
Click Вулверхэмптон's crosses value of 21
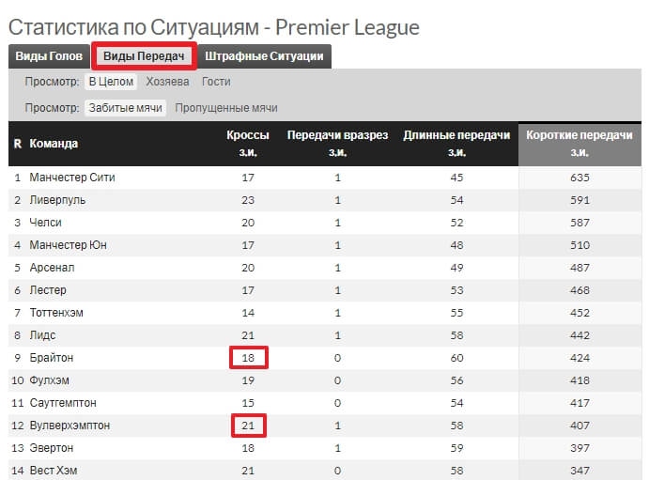[248, 426]
